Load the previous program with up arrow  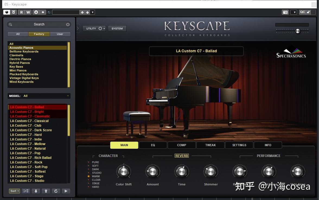point(82,12)
